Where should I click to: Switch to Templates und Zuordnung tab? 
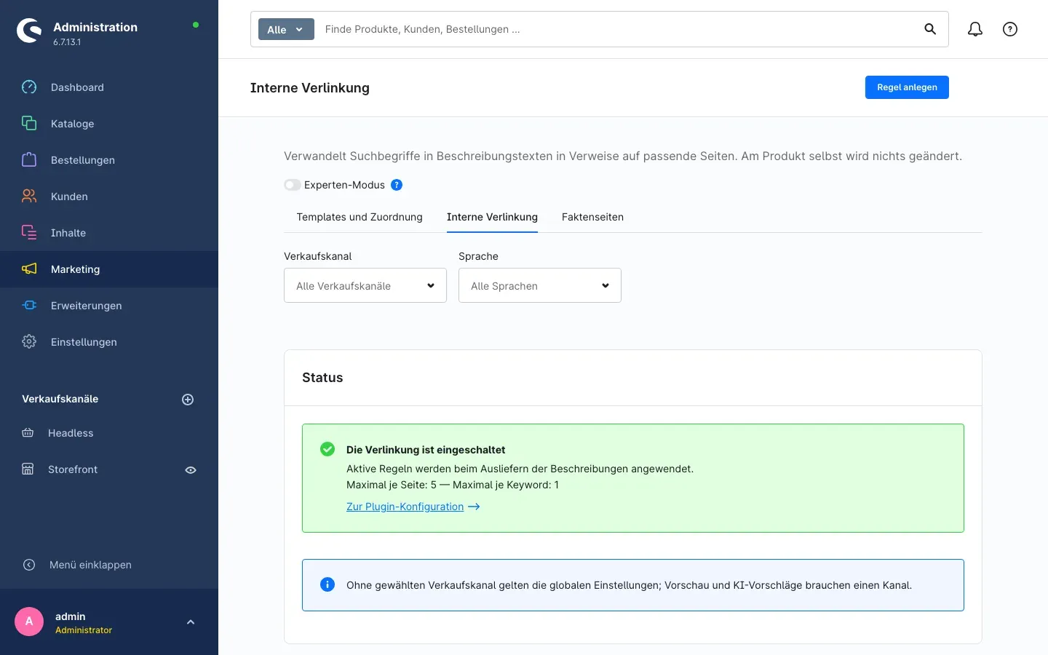[x=360, y=217]
